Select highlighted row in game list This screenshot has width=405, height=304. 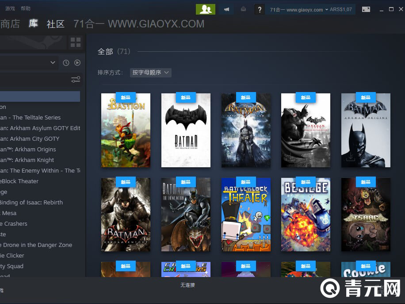[40, 96]
